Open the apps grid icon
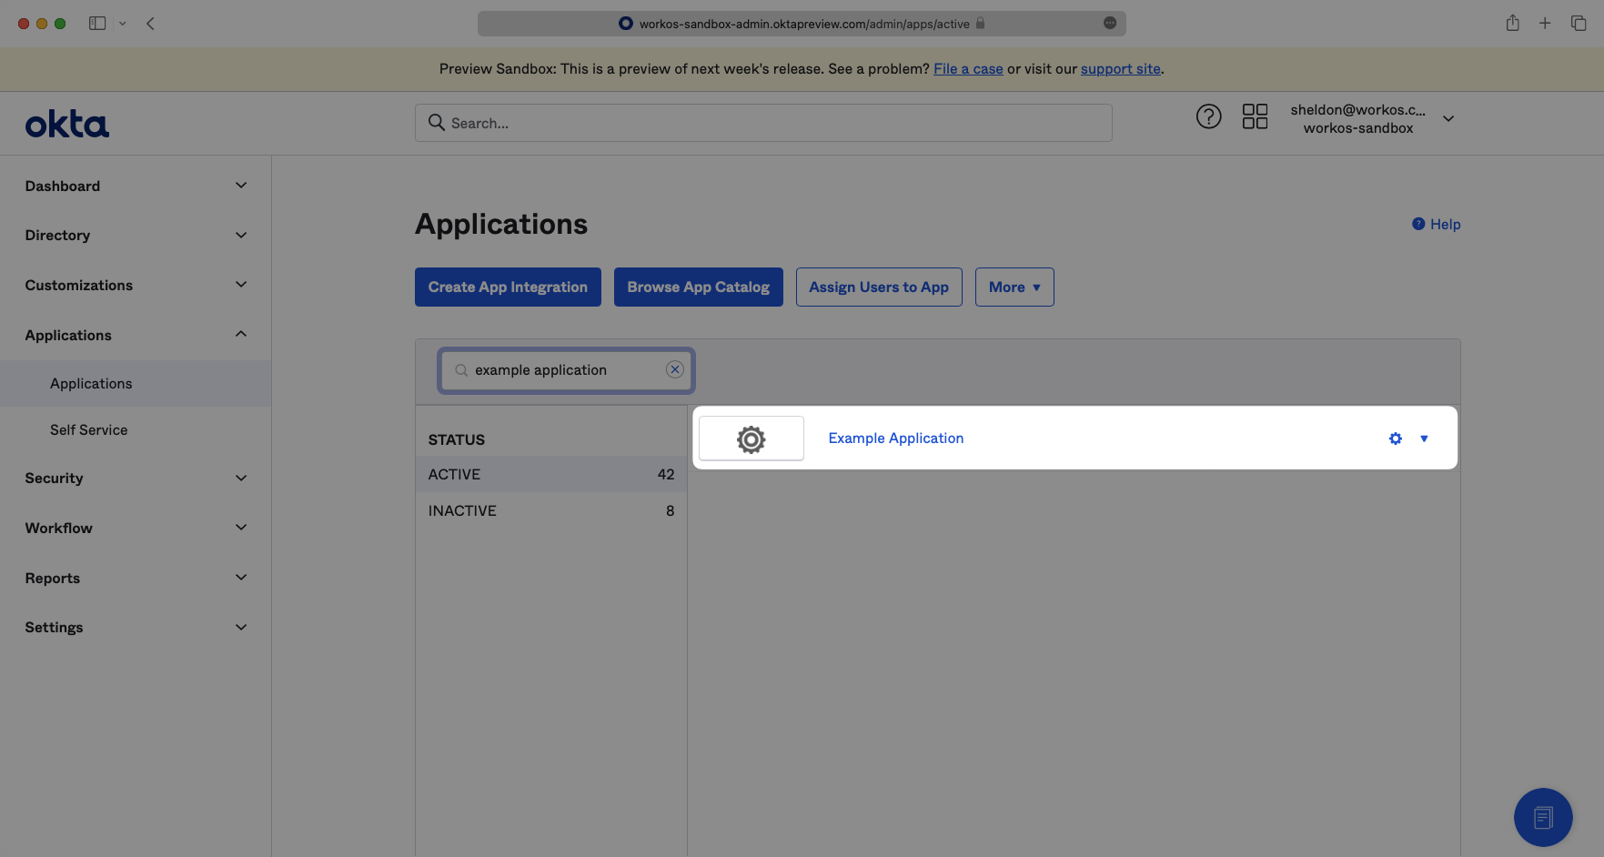Viewport: 1604px width, 857px height. tap(1255, 116)
